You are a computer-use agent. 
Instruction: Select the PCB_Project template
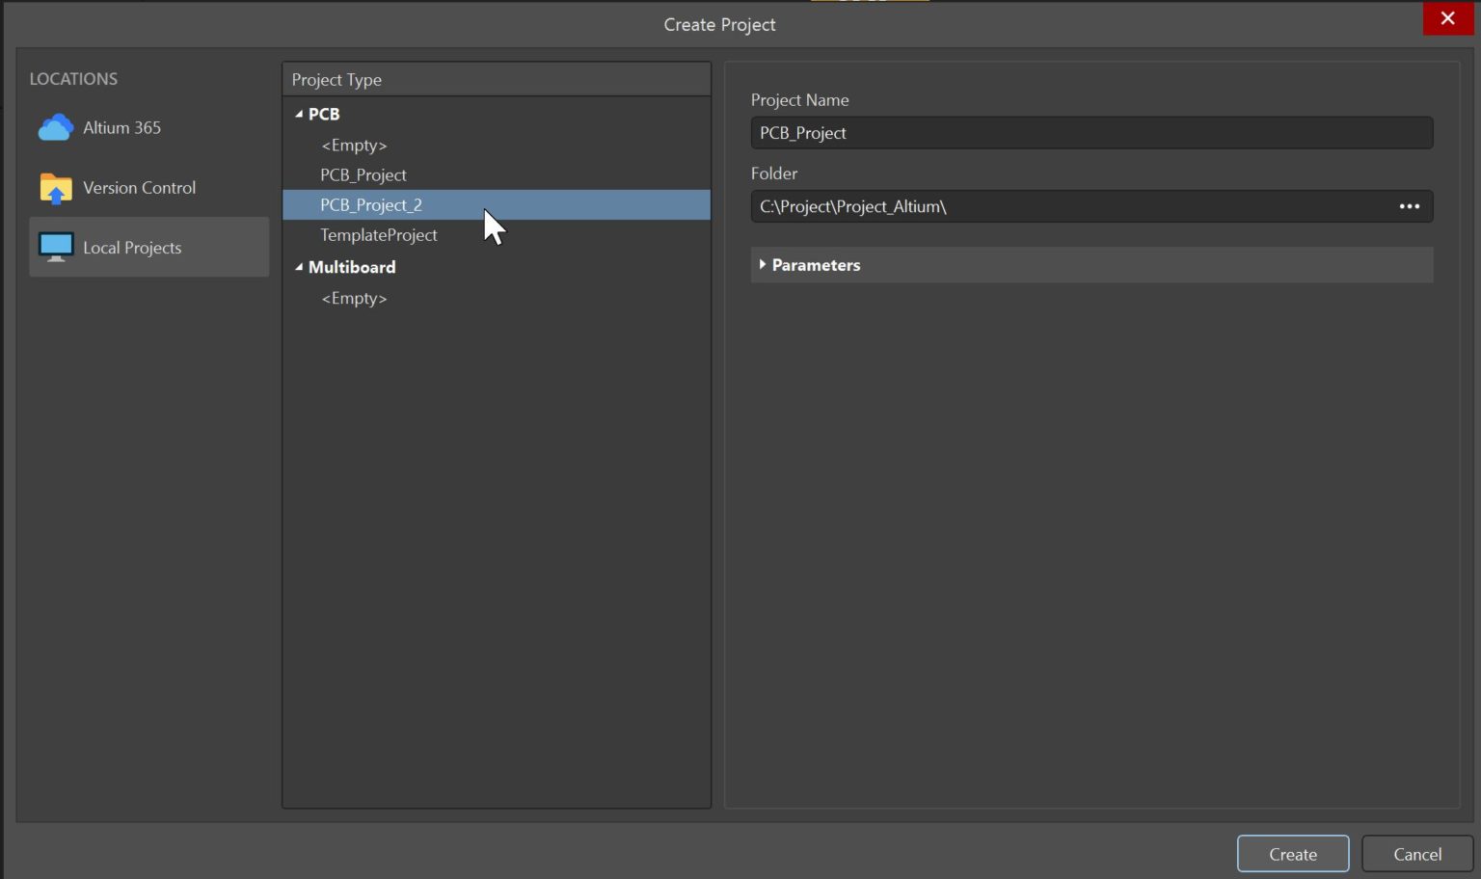coord(364,174)
